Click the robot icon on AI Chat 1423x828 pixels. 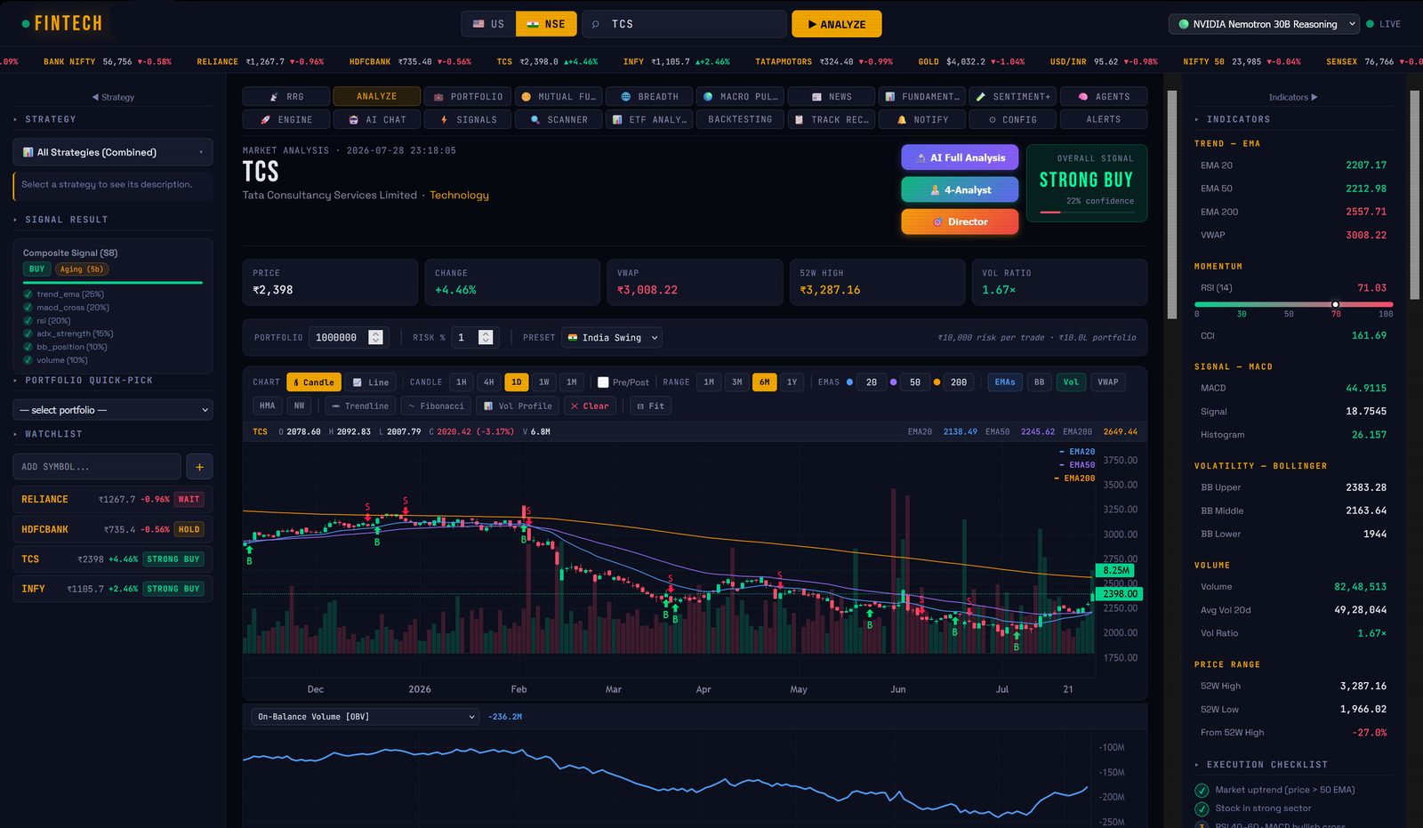[x=354, y=119]
